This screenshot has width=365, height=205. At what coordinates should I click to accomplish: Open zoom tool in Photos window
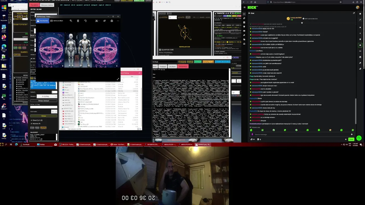[x=71, y=21]
